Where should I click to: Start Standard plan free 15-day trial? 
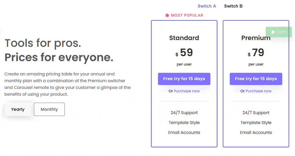(x=184, y=79)
